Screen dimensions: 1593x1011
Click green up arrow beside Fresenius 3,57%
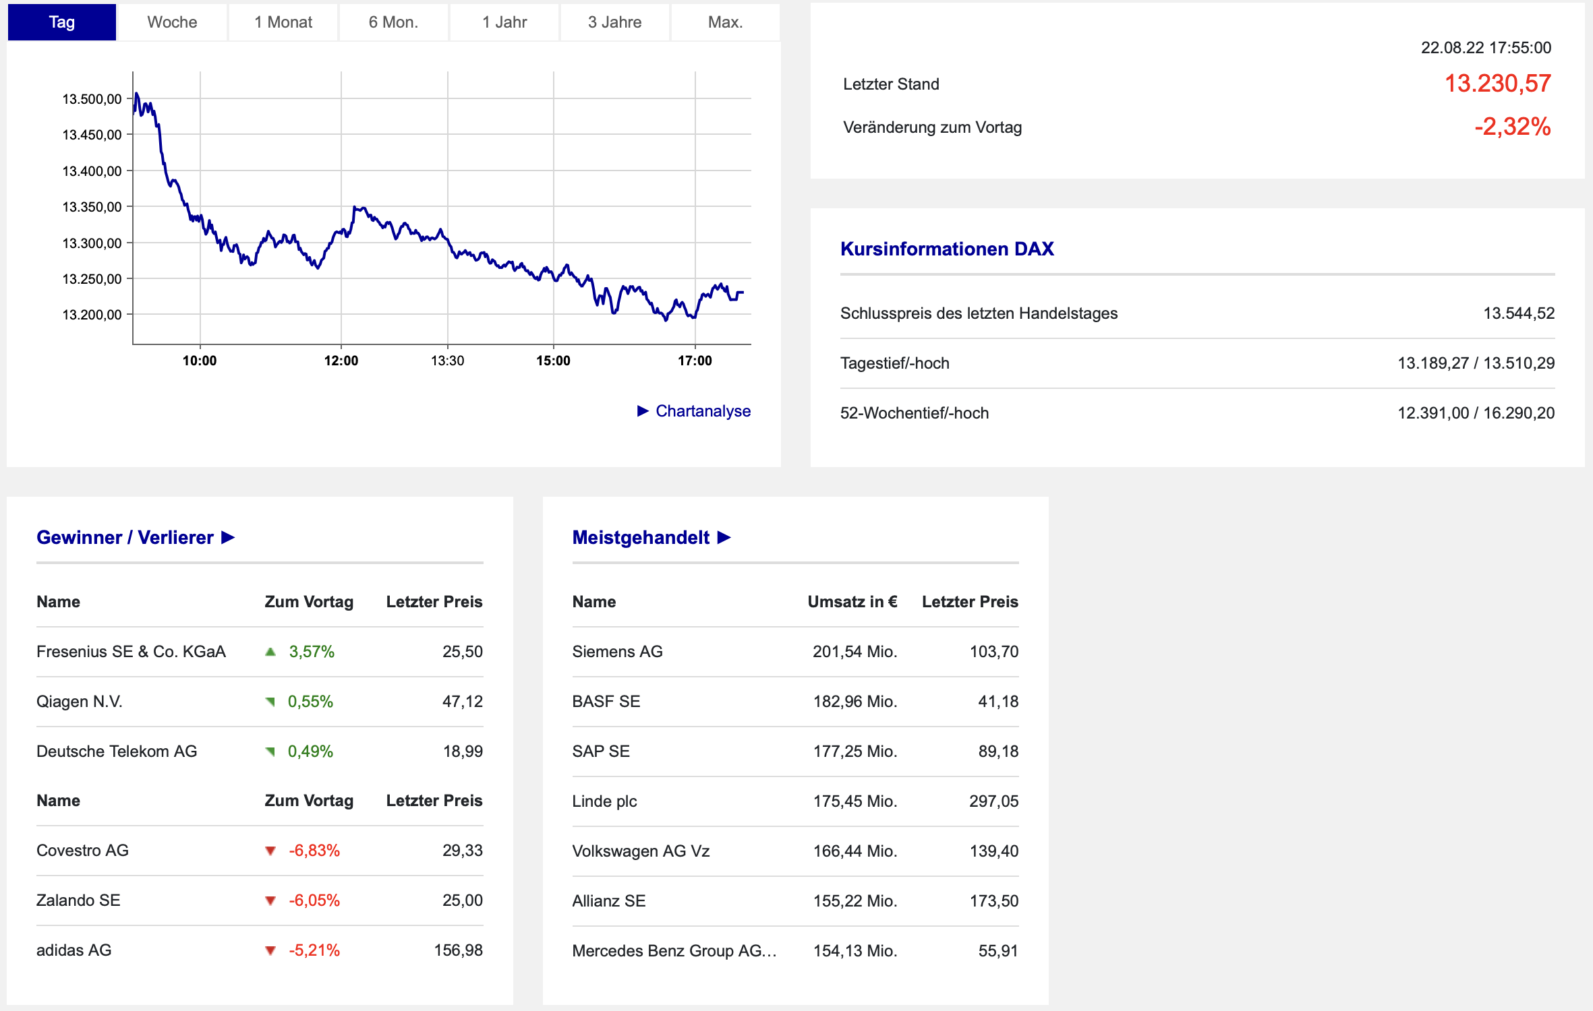tap(270, 652)
